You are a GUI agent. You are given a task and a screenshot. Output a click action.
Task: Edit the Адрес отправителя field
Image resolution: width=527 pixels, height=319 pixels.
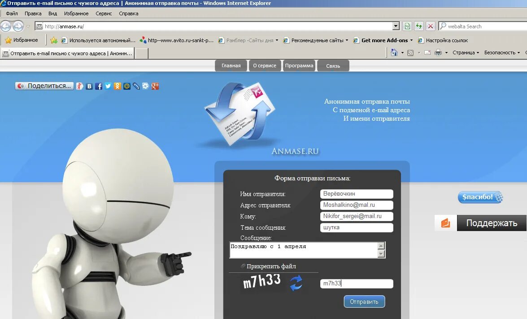[357, 205]
